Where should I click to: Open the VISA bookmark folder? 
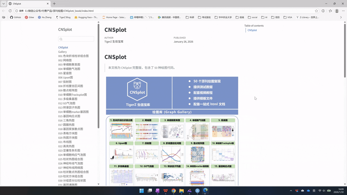(x=288, y=17)
